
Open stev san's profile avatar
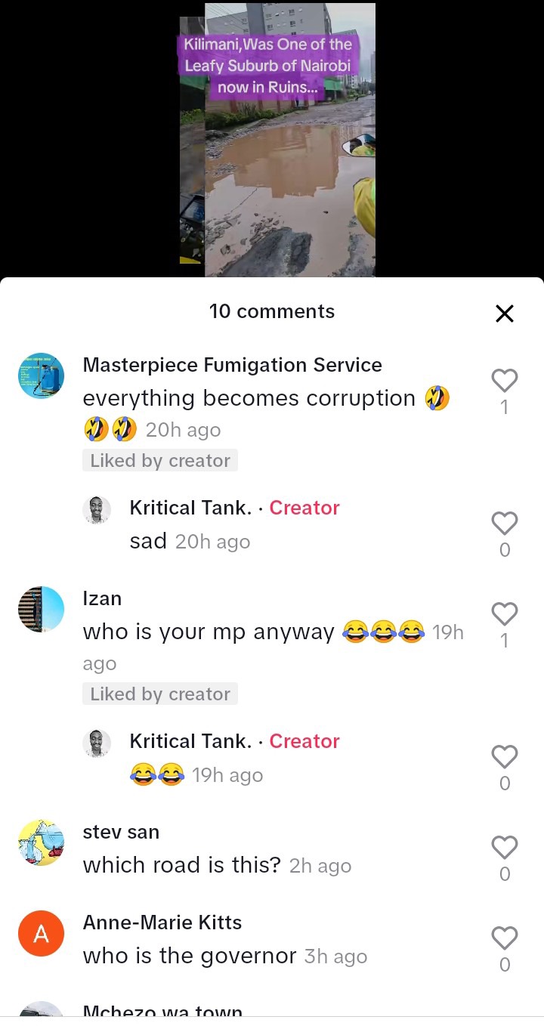coord(42,842)
